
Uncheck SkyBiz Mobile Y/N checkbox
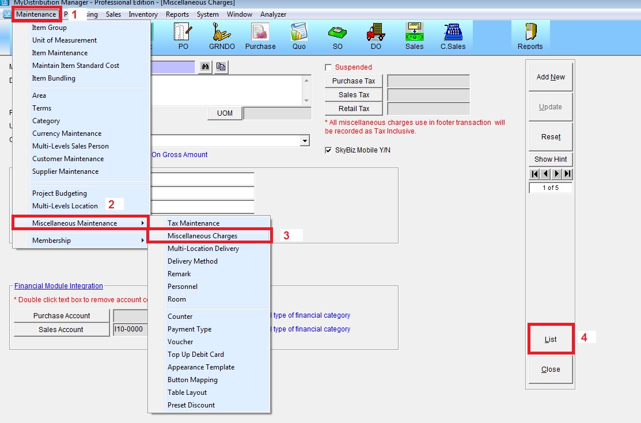(x=329, y=150)
